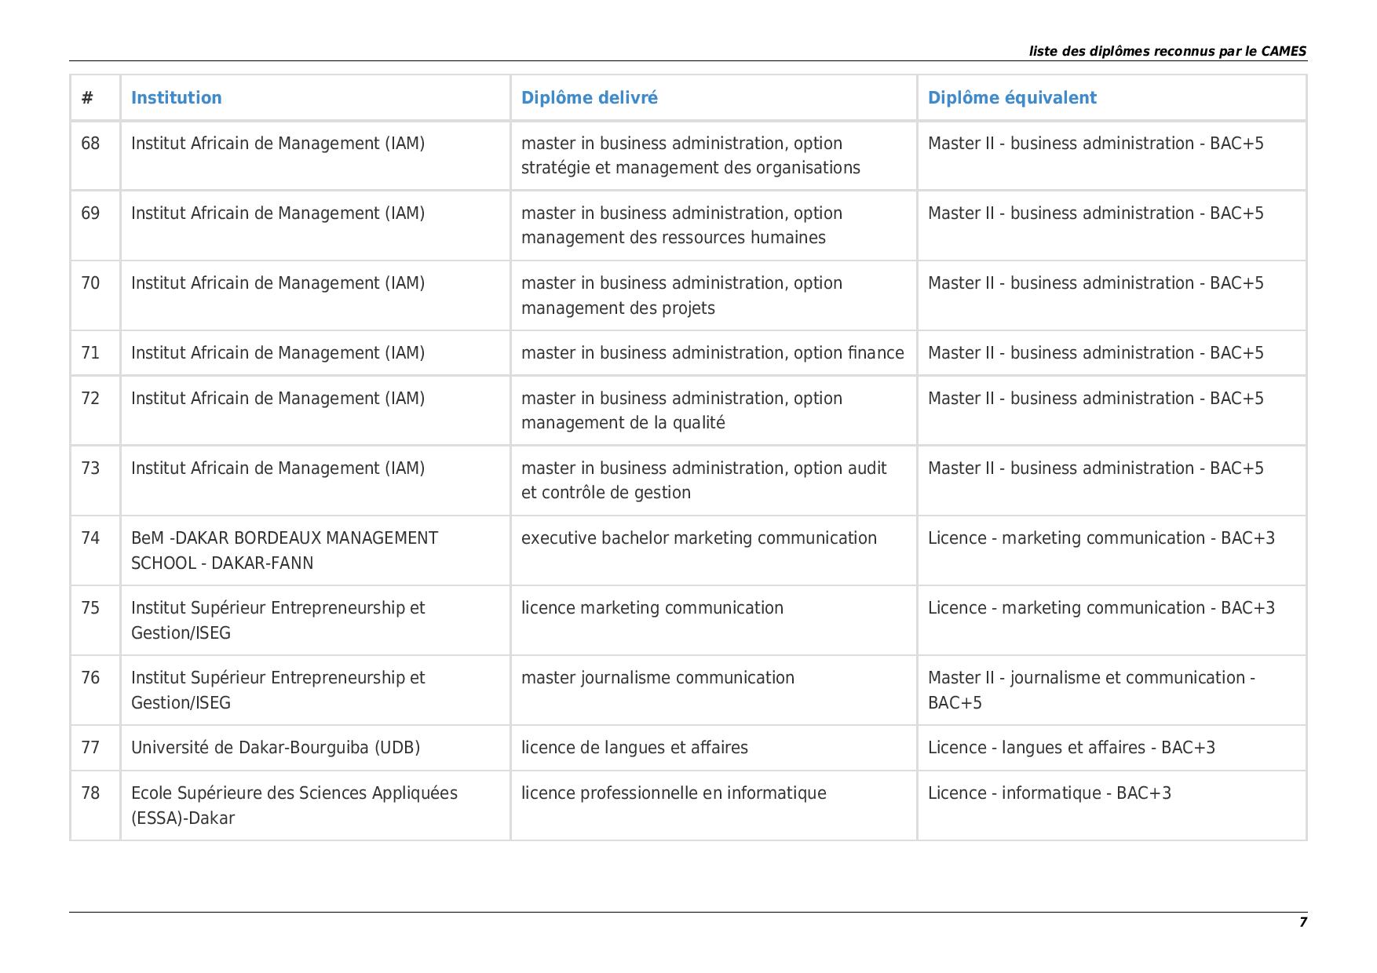Viewport: 1377px width, 973px height.
Task: Click 'licence marketing communication' in row 75
Action: click(652, 608)
